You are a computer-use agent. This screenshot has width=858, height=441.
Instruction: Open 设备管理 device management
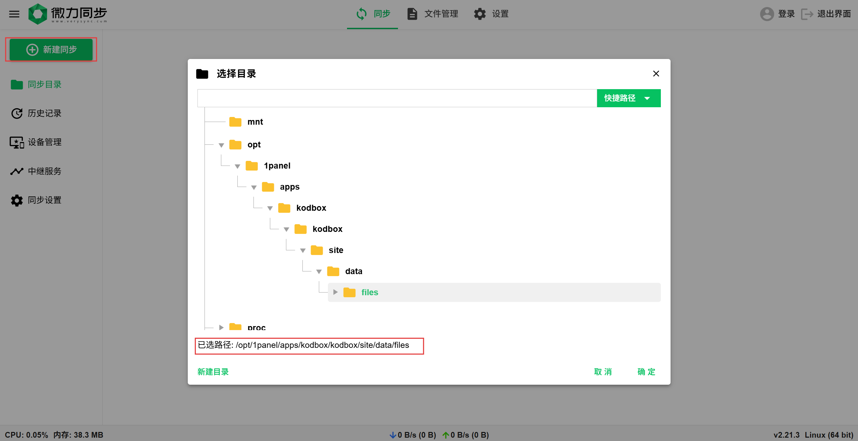click(x=44, y=142)
